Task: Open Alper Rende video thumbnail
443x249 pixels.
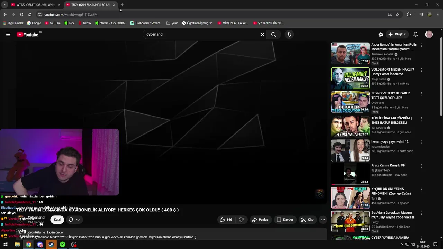Action: point(350,54)
